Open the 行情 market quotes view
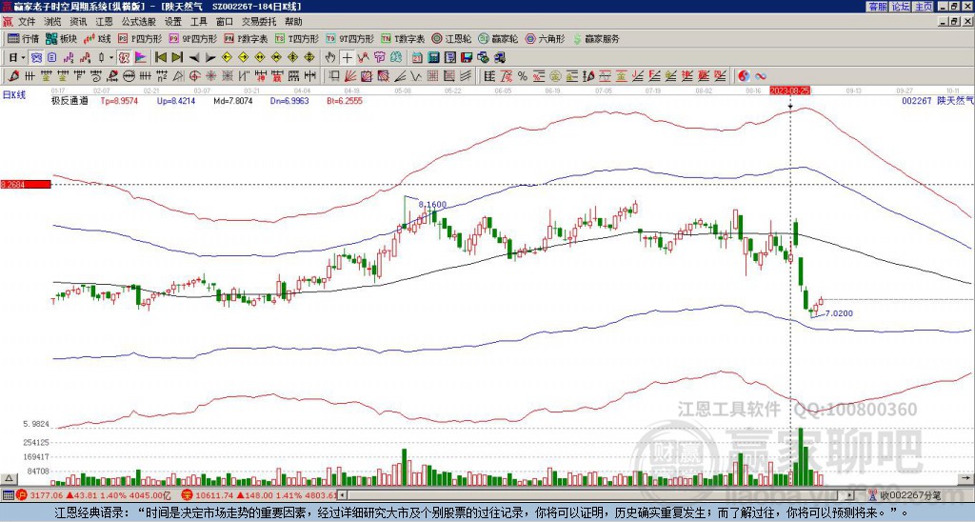This screenshot has width=975, height=522. pyautogui.click(x=23, y=38)
